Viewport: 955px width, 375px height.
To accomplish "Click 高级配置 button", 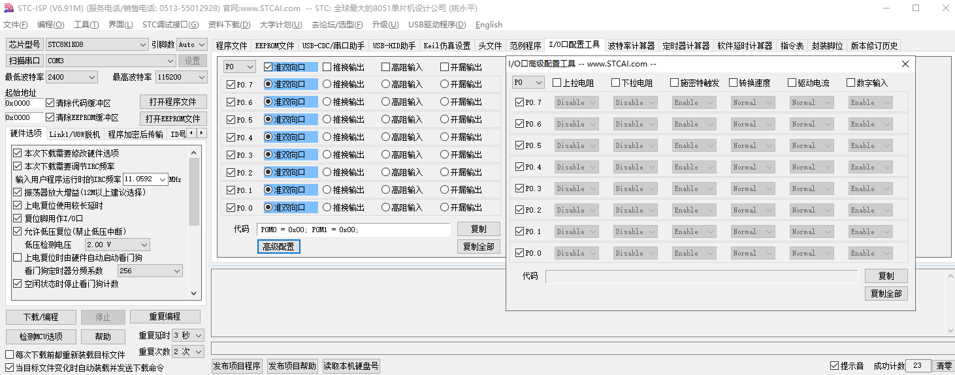I will click(278, 247).
